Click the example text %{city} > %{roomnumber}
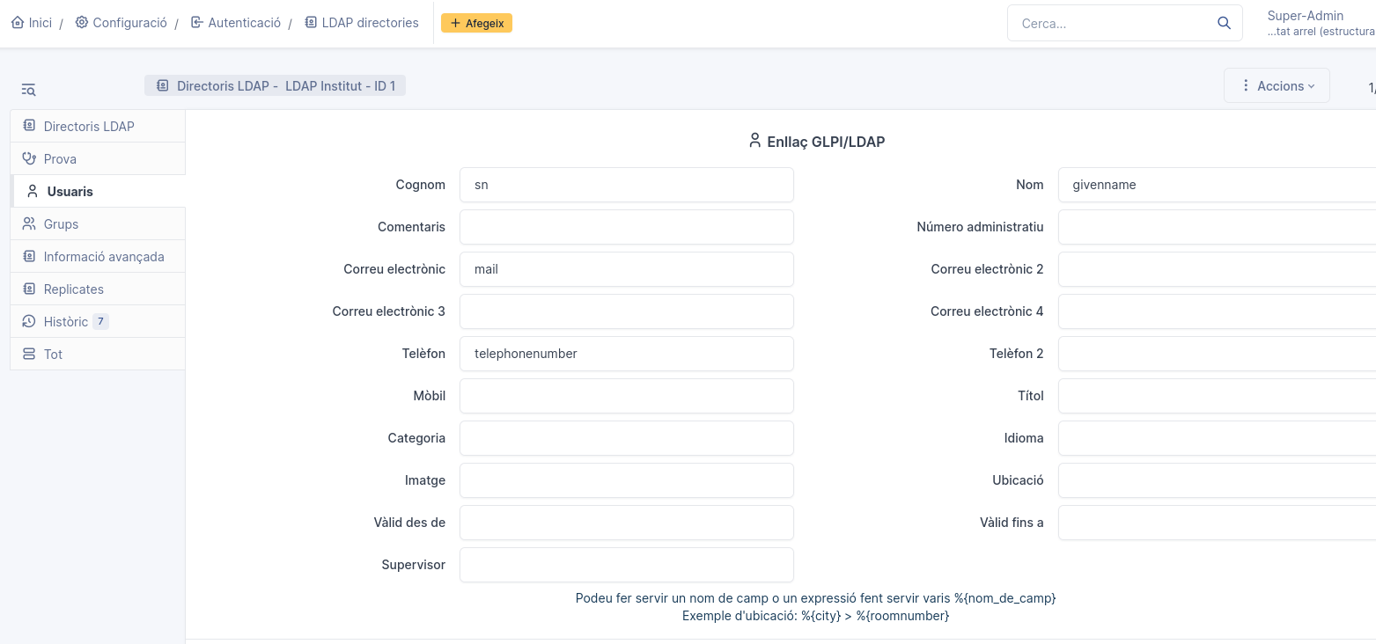Image resolution: width=1376 pixels, height=644 pixels. [815, 616]
